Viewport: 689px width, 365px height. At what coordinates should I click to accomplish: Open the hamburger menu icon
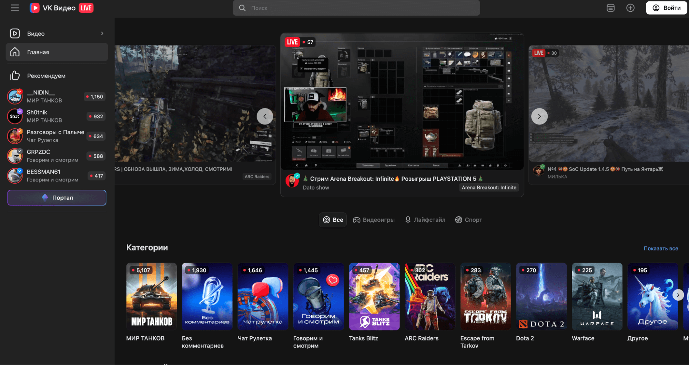(14, 8)
